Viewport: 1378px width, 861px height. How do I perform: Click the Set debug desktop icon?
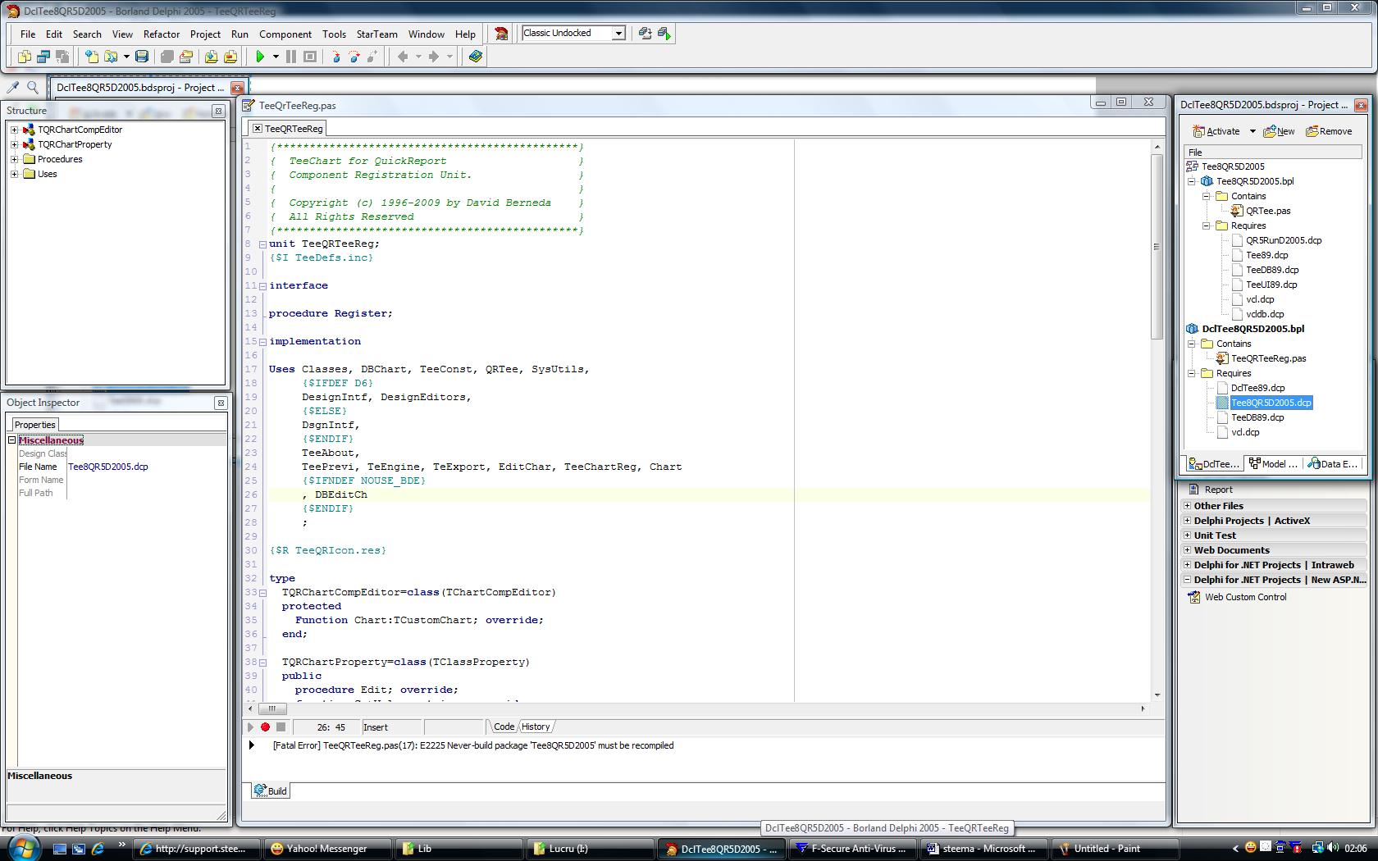[664, 34]
